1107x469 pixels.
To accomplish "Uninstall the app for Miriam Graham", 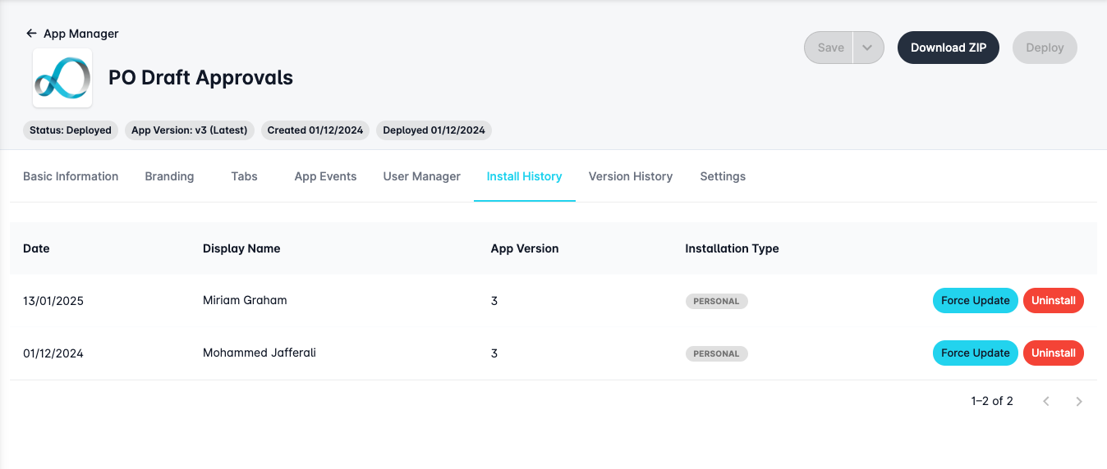I will coord(1053,301).
